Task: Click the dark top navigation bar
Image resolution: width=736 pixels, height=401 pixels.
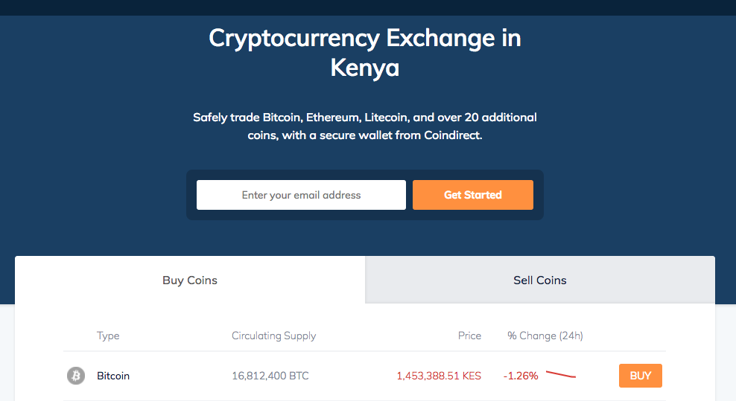Action: (x=368, y=7)
